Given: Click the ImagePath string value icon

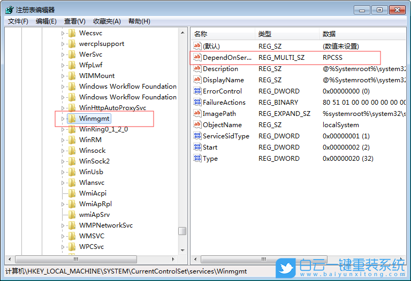Looking at the screenshot, I should [x=197, y=114].
